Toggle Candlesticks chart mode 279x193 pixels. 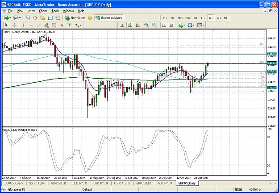coord(130,25)
